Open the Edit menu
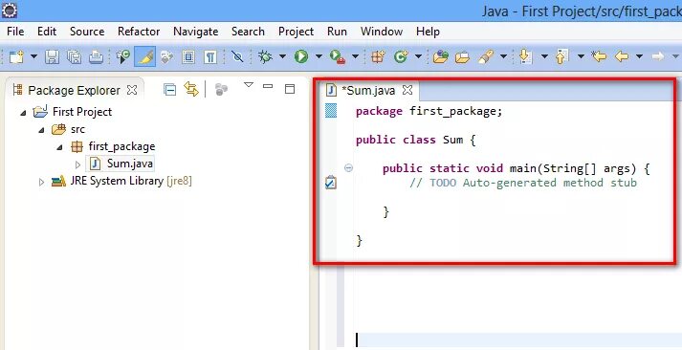The image size is (682, 350). click(47, 32)
